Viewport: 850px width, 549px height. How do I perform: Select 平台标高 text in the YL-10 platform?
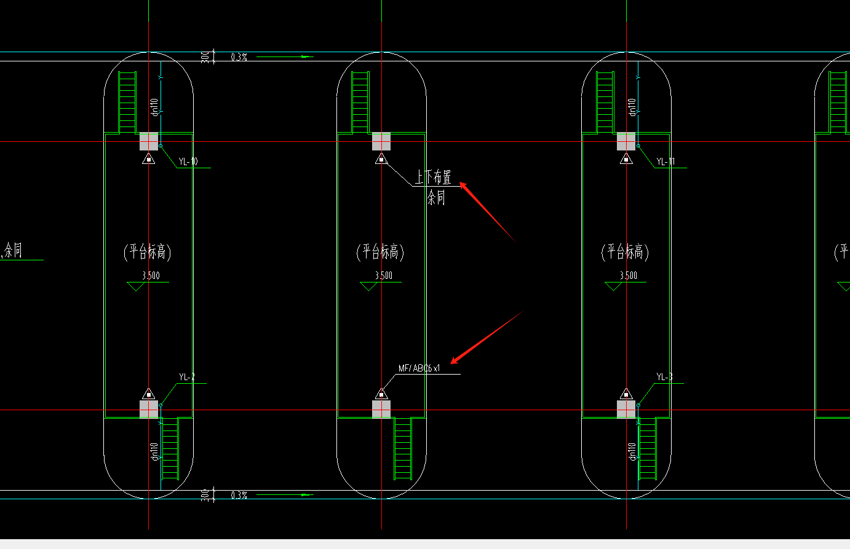148,252
